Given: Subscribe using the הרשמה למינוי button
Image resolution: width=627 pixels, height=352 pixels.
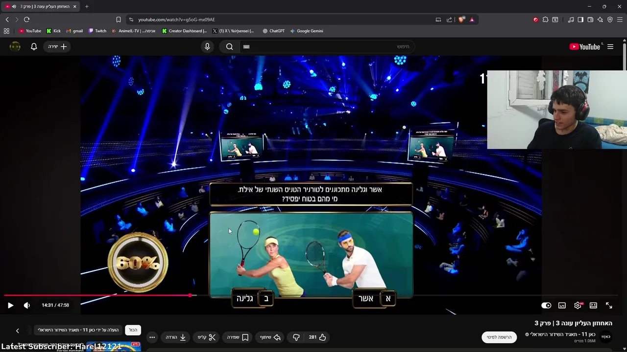Looking at the screenshot, I should click(x=499, y=337).
